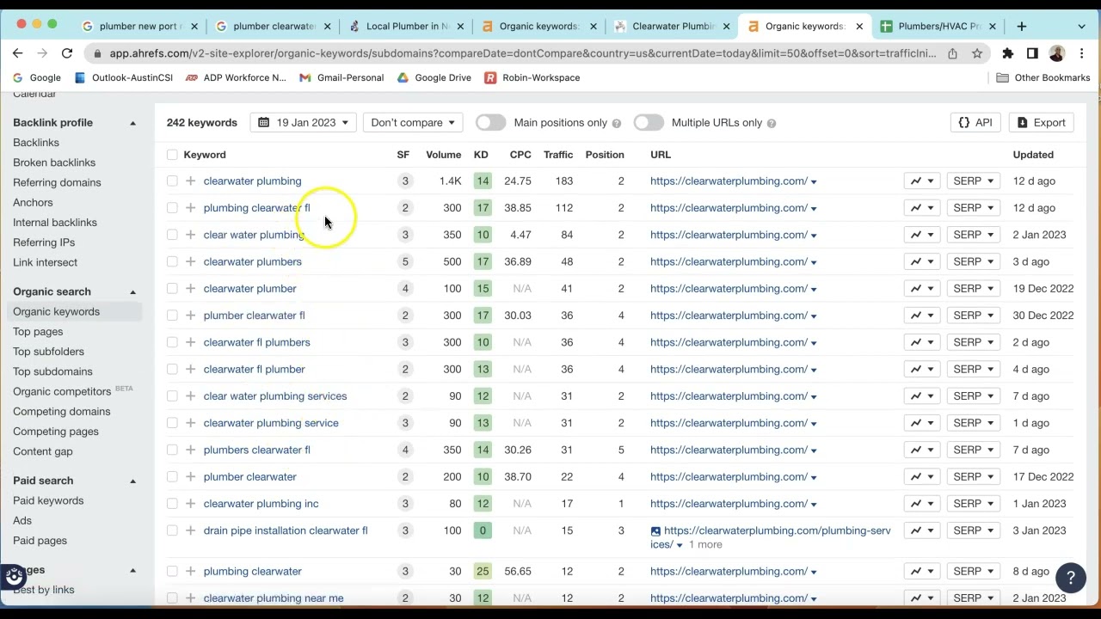Screen dimensions: 1101x619
Task: Check the clearwater fl plumbers row checkbox
Action: [x=172, y=342]
